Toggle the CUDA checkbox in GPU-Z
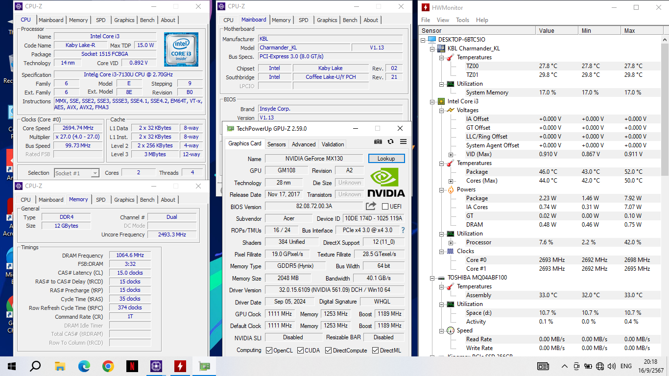Screen dimensions: 669x376 300,351
